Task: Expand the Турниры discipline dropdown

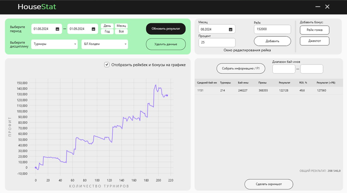Action: pyautogui.click(x=55, y=44)
